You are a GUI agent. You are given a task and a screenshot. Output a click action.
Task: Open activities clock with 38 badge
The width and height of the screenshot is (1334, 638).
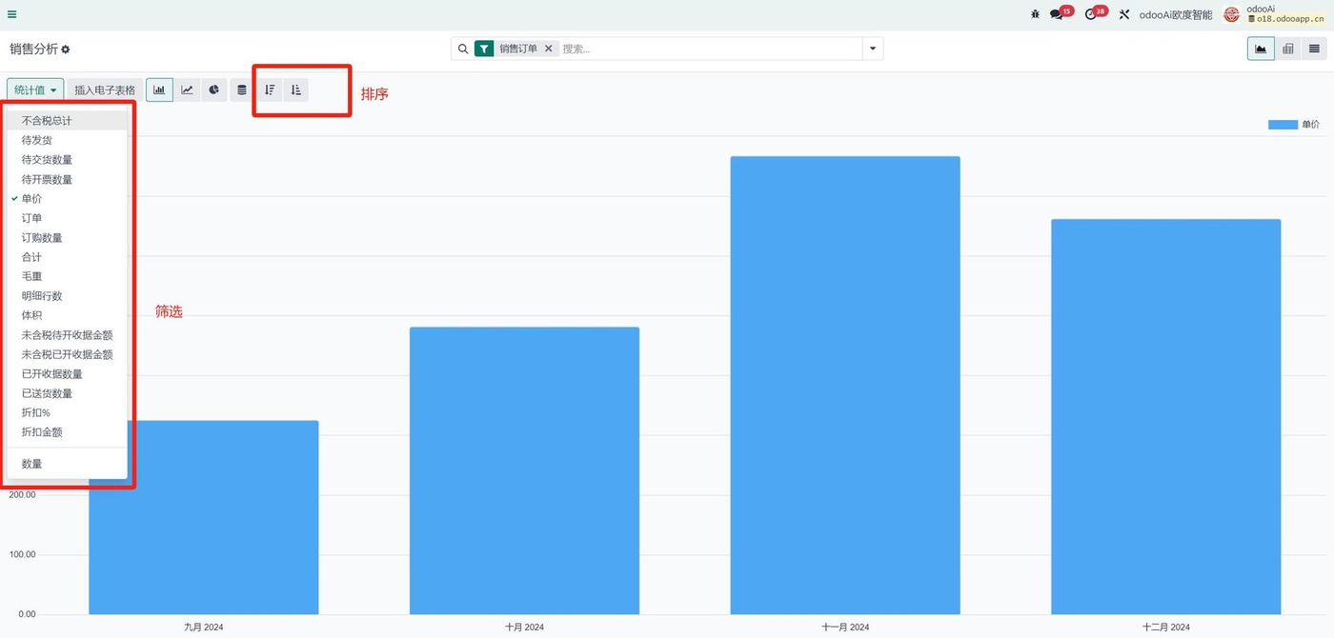click(x=1091, y=14)
